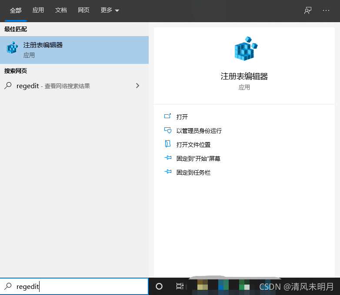The width and height of the screenshot is (340, 295).
Task: Click the regedit cube icon in results
Action: [x=12, y=48]
